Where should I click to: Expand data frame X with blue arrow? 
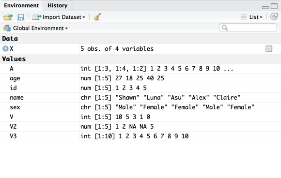tap(5, 48)
